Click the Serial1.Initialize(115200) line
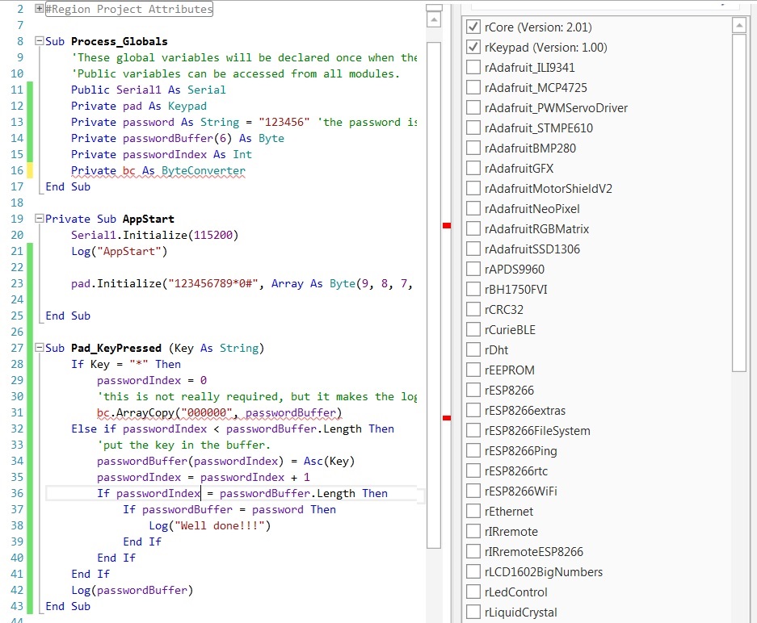This screenshot has width=757, height=623. tap(154, 235)
